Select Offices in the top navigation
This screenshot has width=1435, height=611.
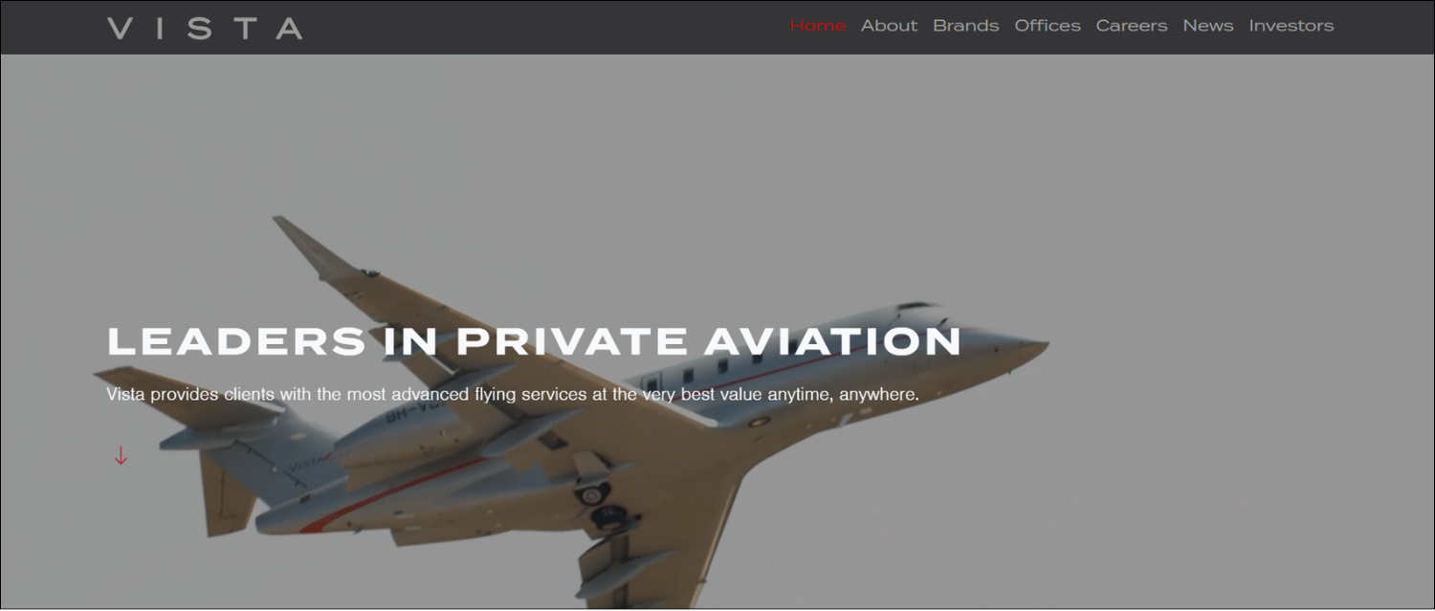[1048, 26]
